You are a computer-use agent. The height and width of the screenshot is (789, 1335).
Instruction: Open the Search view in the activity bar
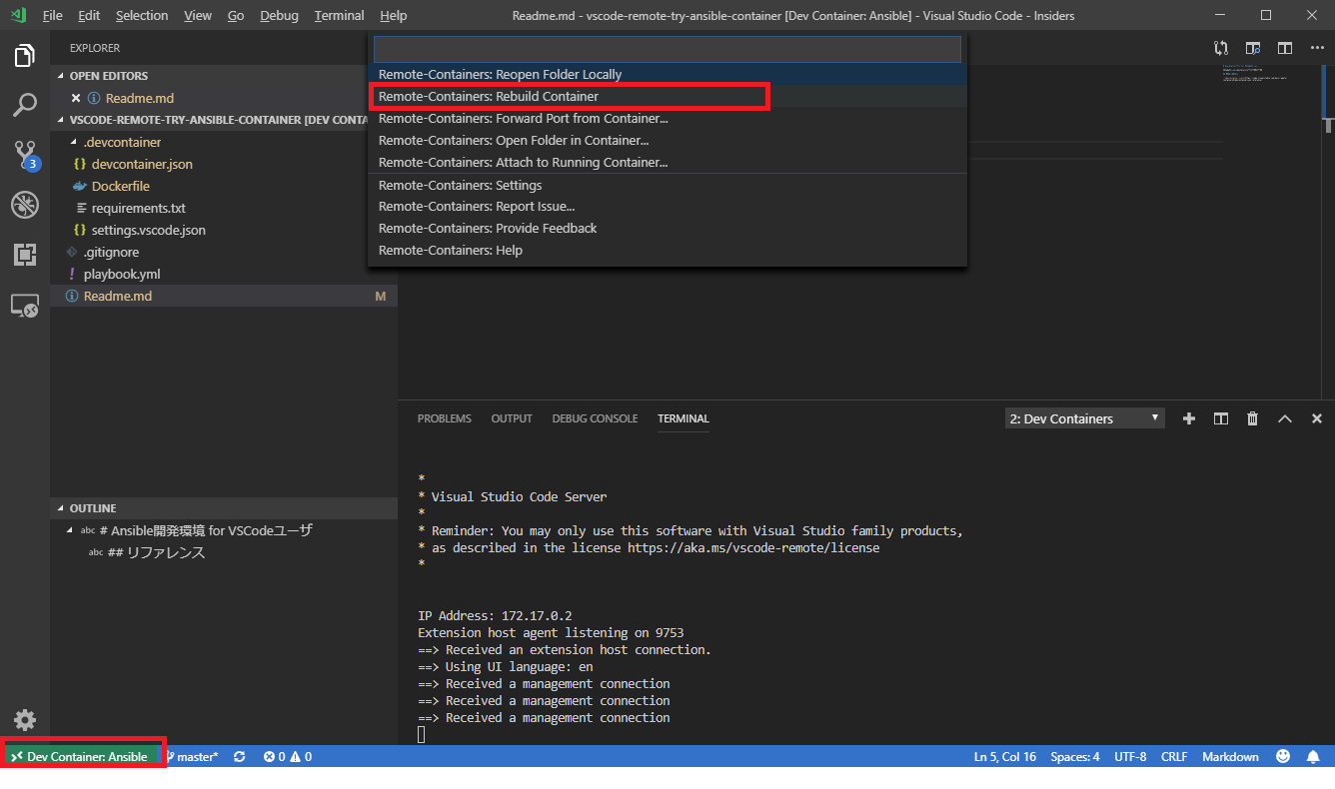click(24, 104)
